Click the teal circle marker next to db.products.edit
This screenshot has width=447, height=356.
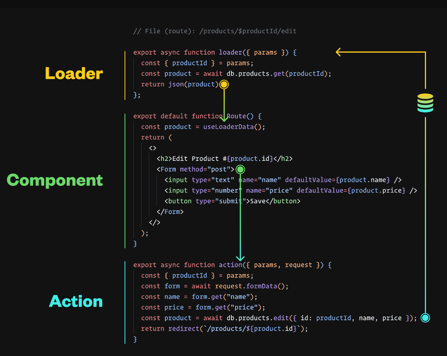(425, 317)
